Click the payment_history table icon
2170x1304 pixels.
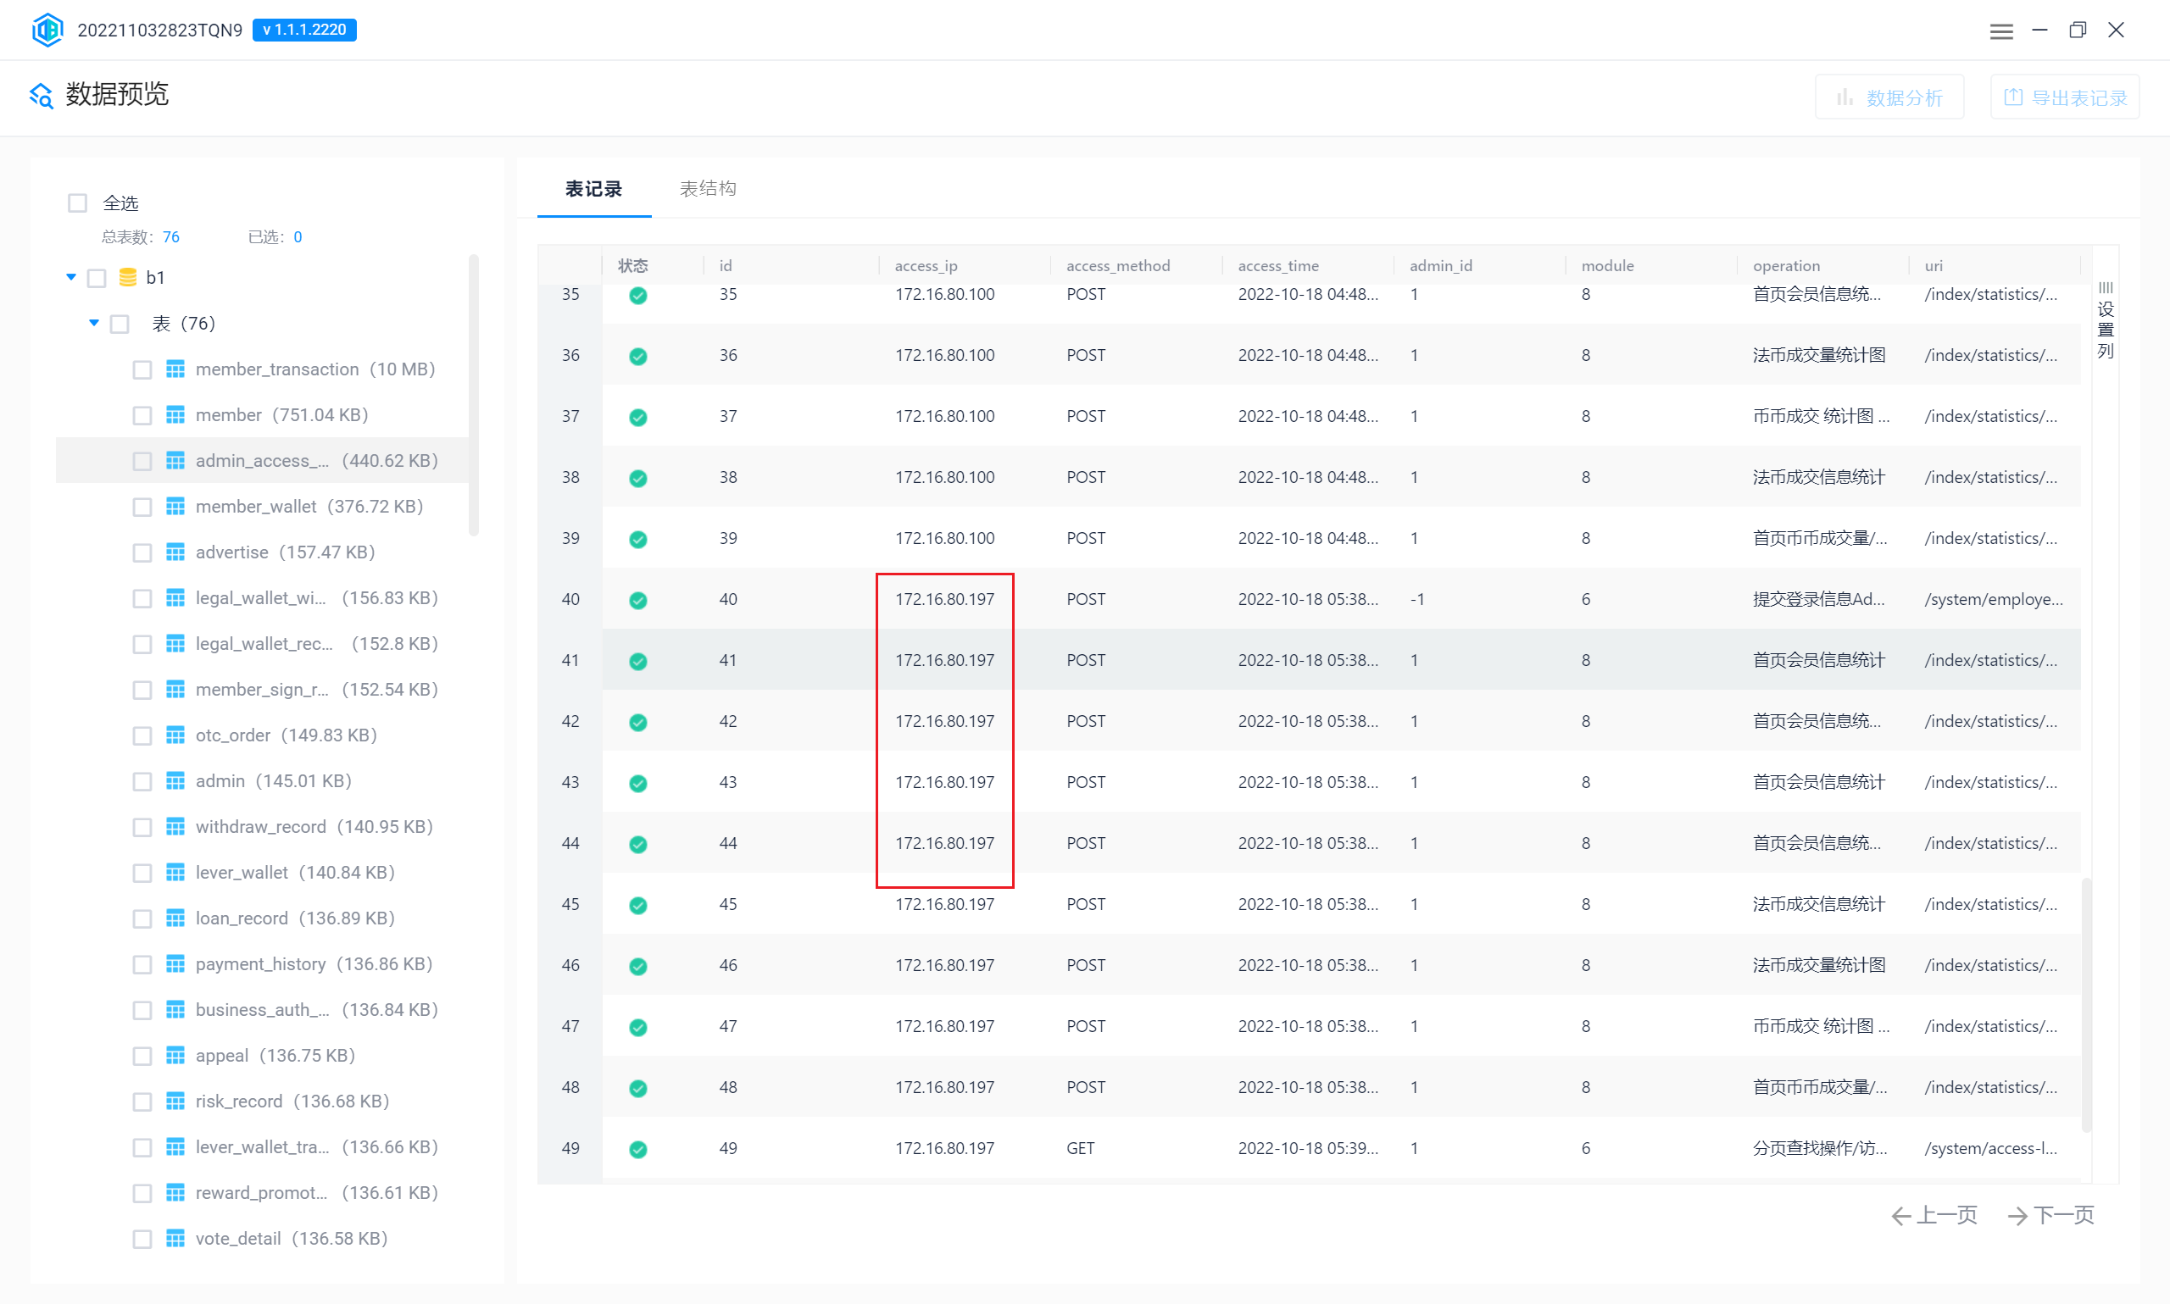point(175,963)
